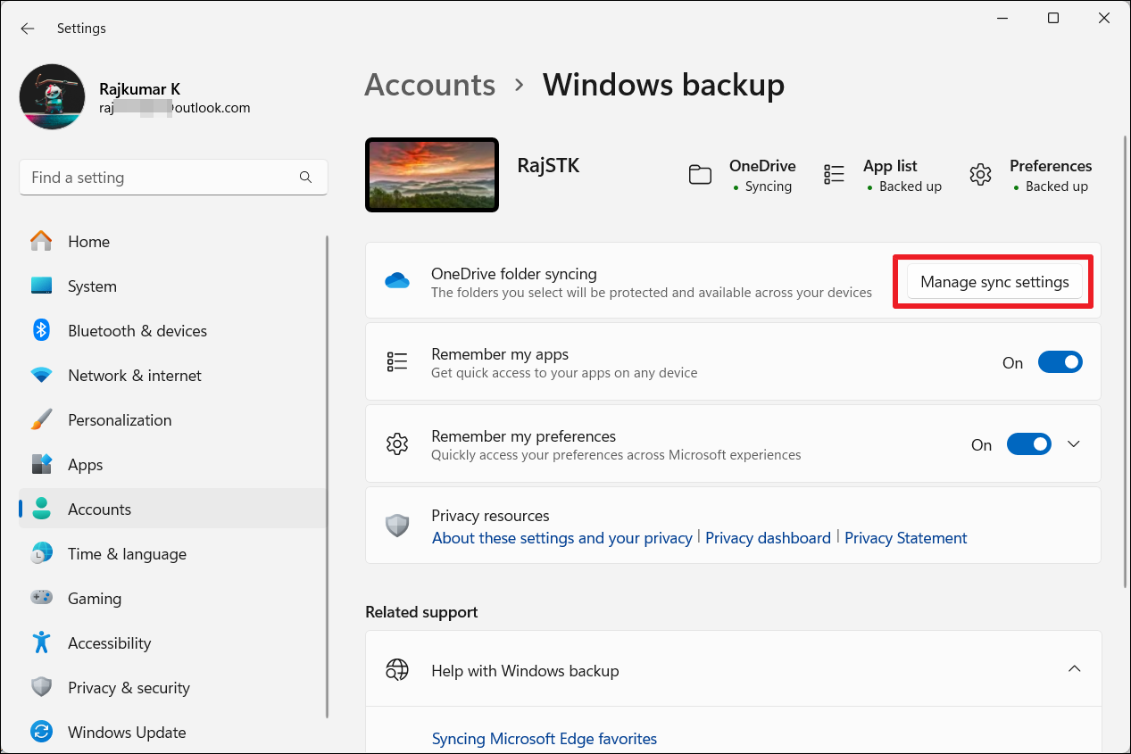Click the back arrow icon in title bar
Viewport: 1131px width, 754px height.
pyautogui.click(x=28, y=29)
